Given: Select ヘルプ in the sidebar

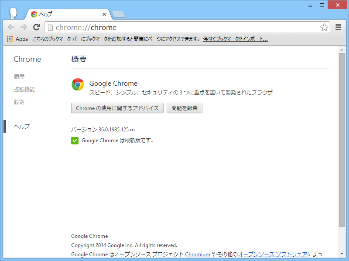Looking at the screenshot, I should click(x=22, y=126).
